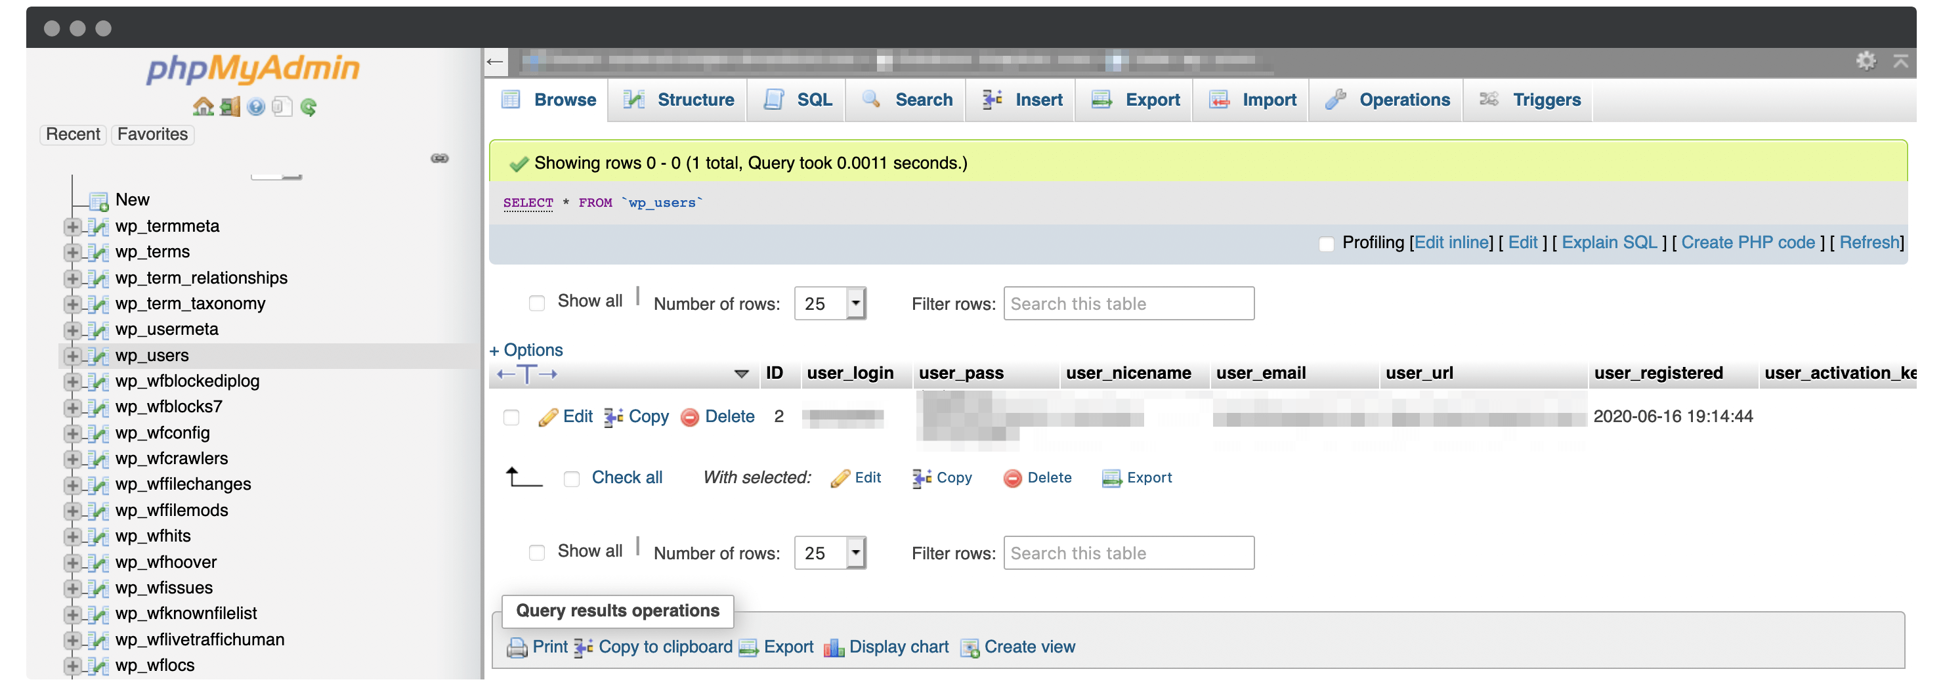Enable the Profiling checkbox
This screenshot has width=1943, height=686.
click(1326, 243)
